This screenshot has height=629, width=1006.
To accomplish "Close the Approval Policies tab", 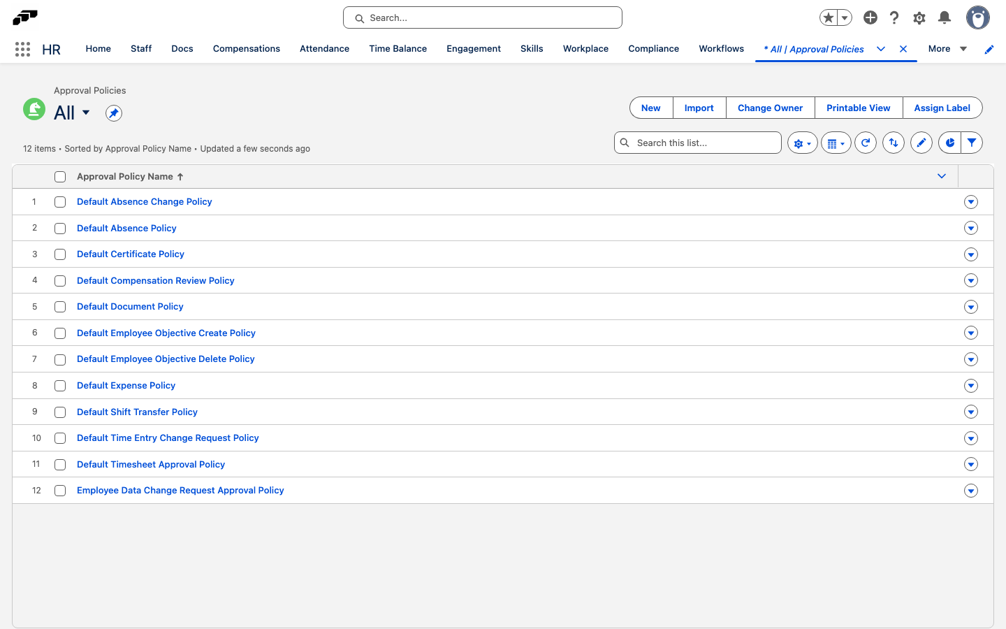I will (x=903, y=49).
